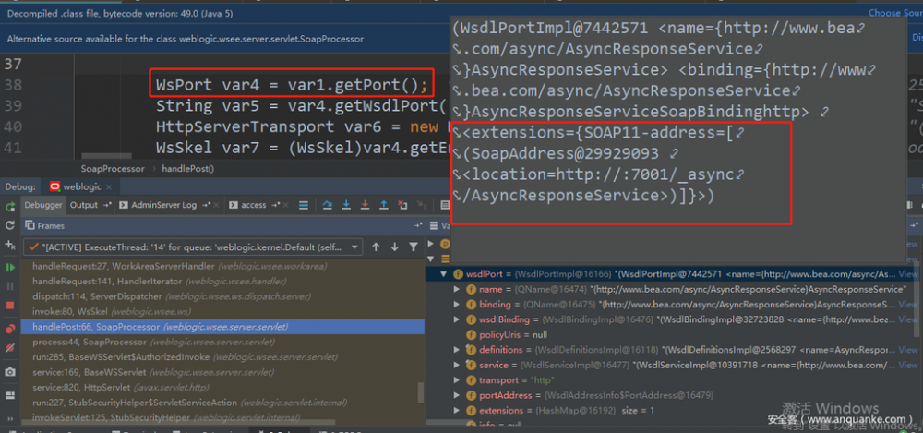Screen dimensions: 923x433
Task: Open the Restore Layout icon
Action: point(10,395)
